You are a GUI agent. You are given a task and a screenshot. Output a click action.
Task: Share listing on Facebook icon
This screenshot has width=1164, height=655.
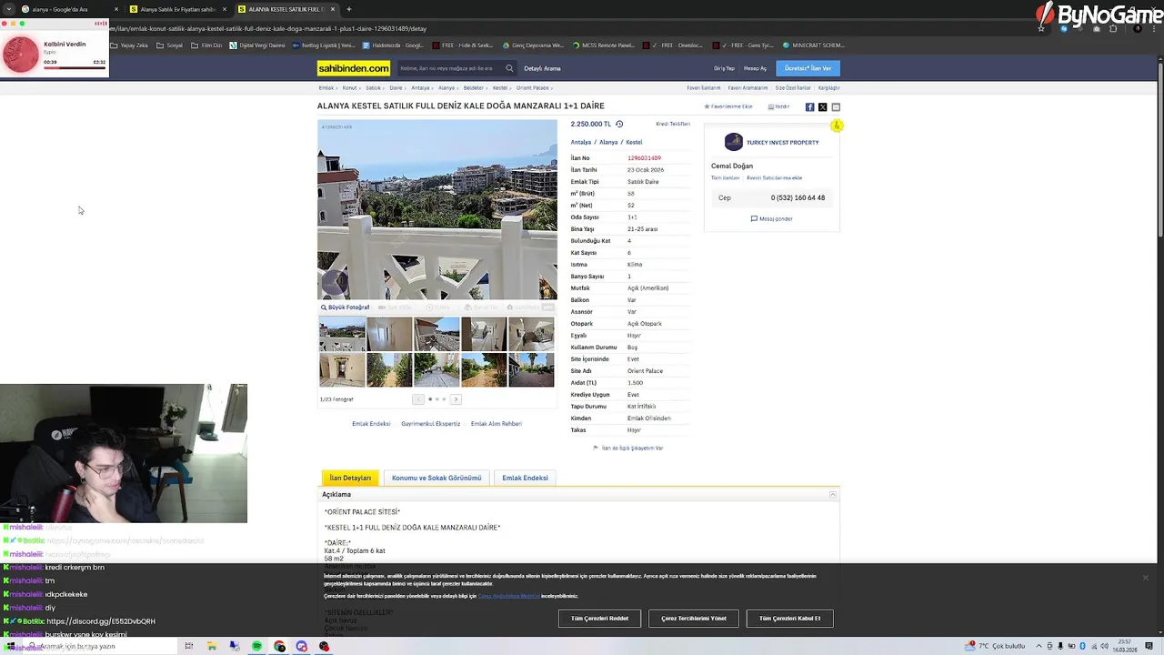click(x=809, y=107)
